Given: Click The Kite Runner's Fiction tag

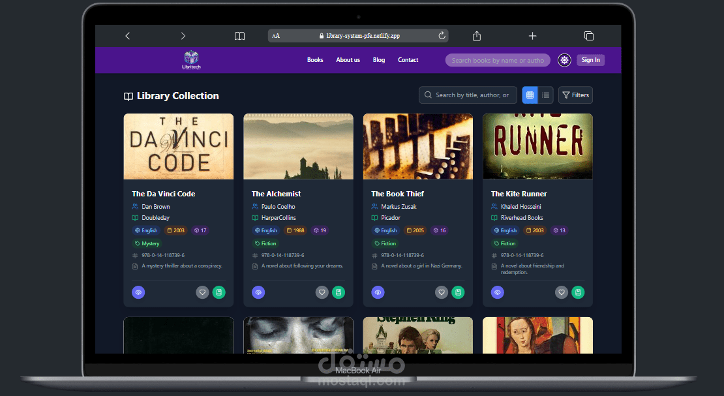Looking at the screenshot, I should [x=505, y=243].
